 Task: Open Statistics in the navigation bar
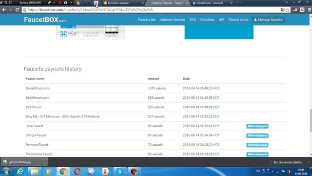[x=207, y=20]
